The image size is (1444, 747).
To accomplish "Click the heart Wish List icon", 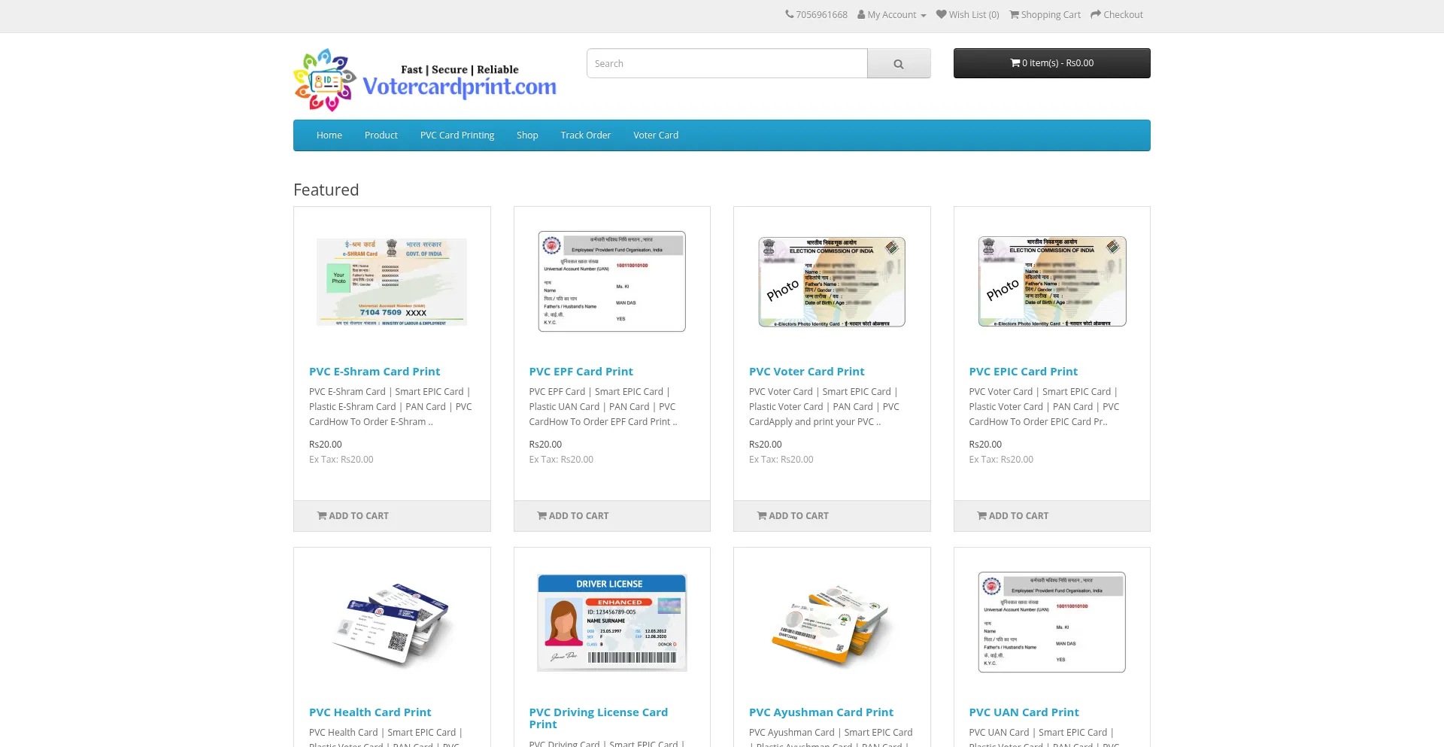I will coord(941,14).
